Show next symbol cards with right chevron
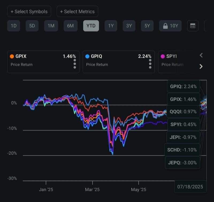The width and height of the screenshot is (214, 202). (201, 66)
